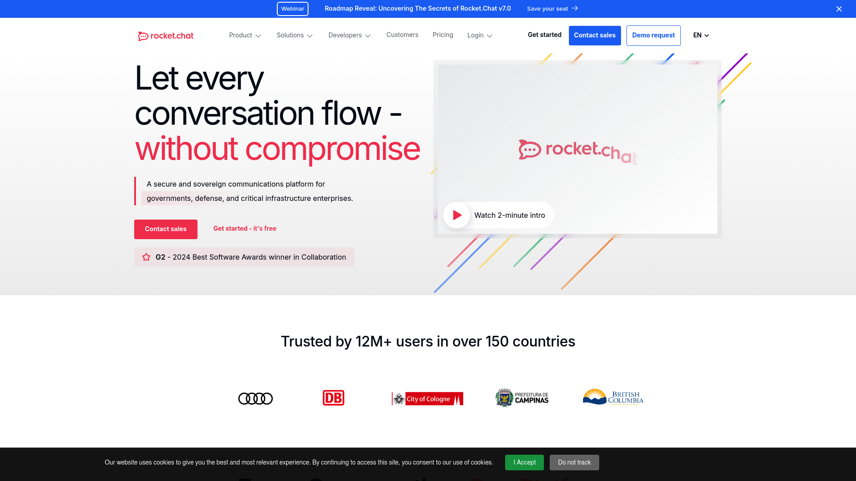Click the Contact sales button
The image size is (856, 481).
594,35
